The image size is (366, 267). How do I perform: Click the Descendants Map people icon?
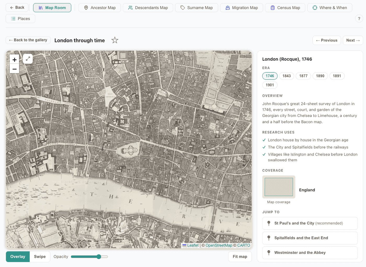point(130,8)
